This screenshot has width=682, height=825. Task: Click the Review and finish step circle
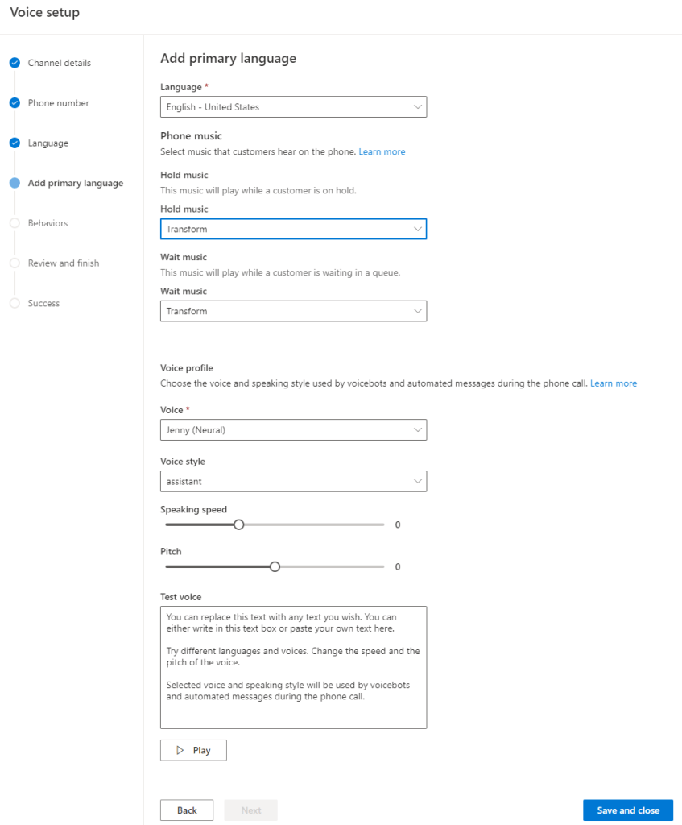point(14,263)
